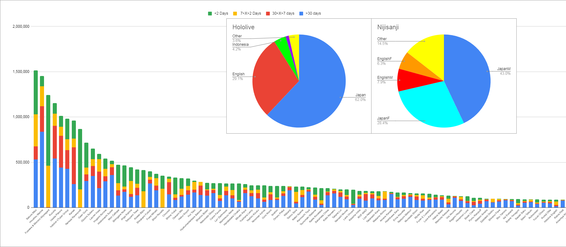Click the 'Kobo Kanaeru' axis label

pyautogui.click(x=329, y=215)
